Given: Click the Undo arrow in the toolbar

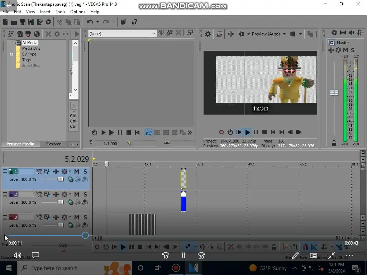Looking at the screenshot, I should (x=90, y=22).
